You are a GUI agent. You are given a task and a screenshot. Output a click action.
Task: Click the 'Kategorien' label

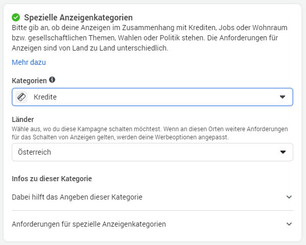pyautogui.click(x=29, y=81)
